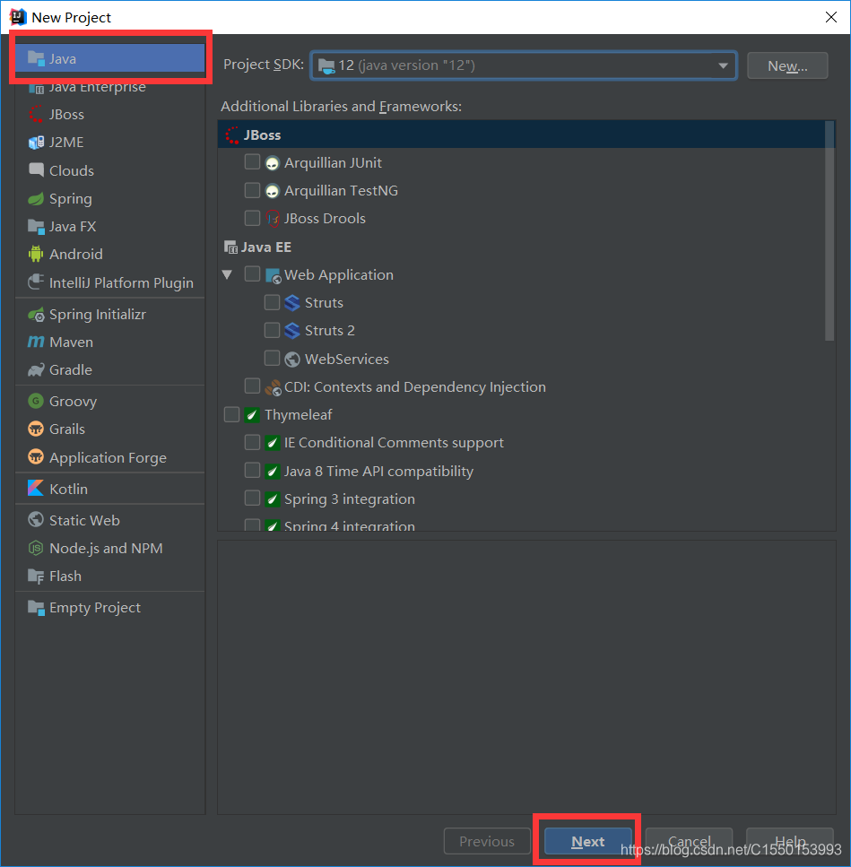Image resolution: width=851 pixels, height=867 pixels.
Task: Click the Clouds speech-bubble icon
Action: point(36,169)
